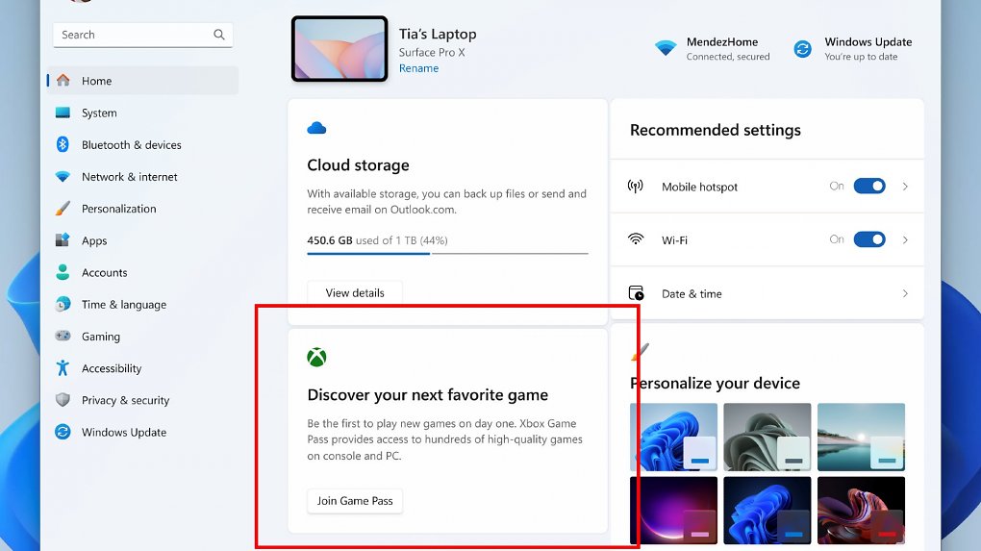981x551 pixels.
Task: Select the dark blue bloom theme
Action: (x=767, y=511)
